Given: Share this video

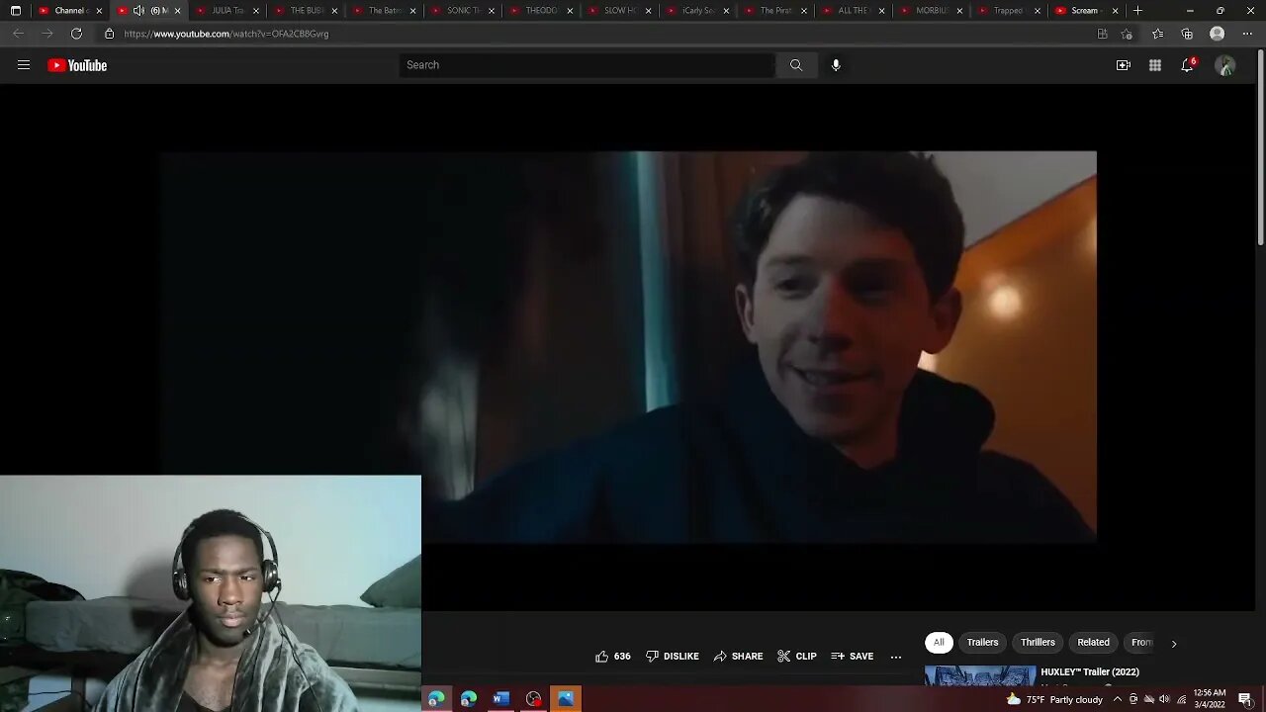Looking at the screenshot, I should 738,657.
